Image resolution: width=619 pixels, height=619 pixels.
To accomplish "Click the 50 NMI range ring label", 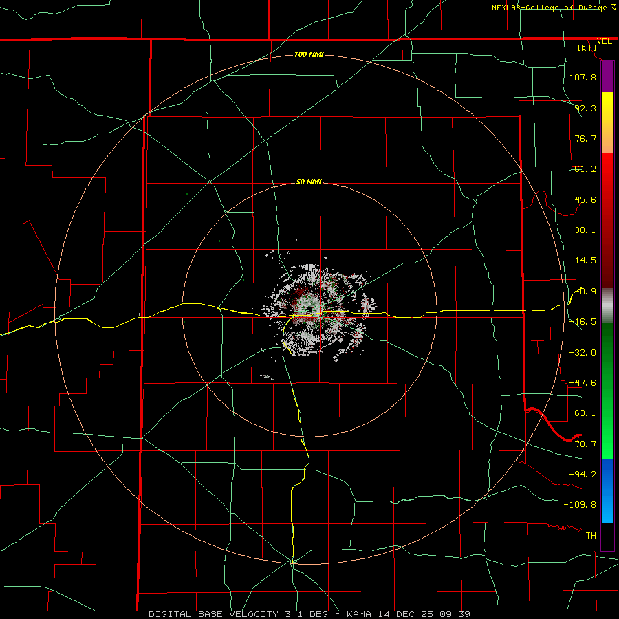I will coord(309,182).
